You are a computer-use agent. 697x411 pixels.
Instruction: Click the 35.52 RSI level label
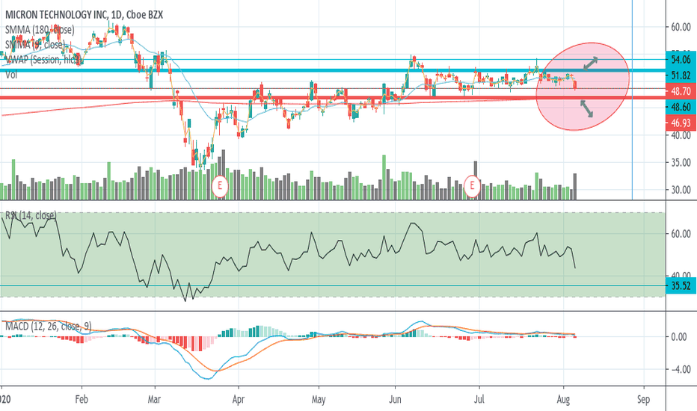(x=681, y=285)
